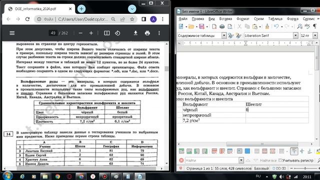The image size is (320, 180).
Task: Paste from clipboard in Writer
Action: [254, 26]
